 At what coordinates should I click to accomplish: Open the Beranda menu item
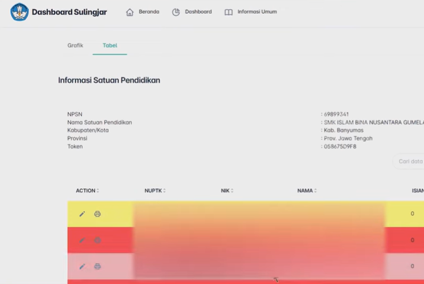pyautogui.click(x=149, y=12)
